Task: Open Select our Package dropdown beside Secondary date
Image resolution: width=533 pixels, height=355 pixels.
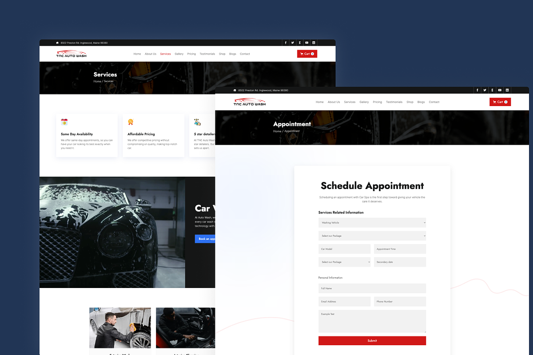Action: pos(344,262)
